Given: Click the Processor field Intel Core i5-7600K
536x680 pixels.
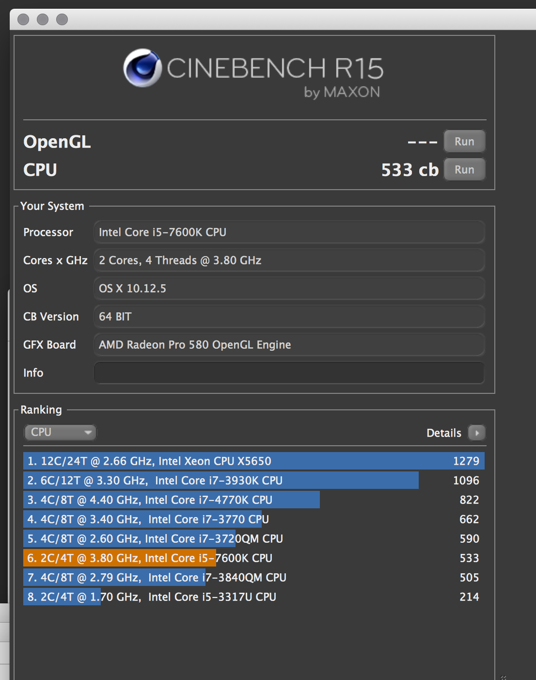Looking at the screenshot, I should pyautogui.click(x=289, y=232).
